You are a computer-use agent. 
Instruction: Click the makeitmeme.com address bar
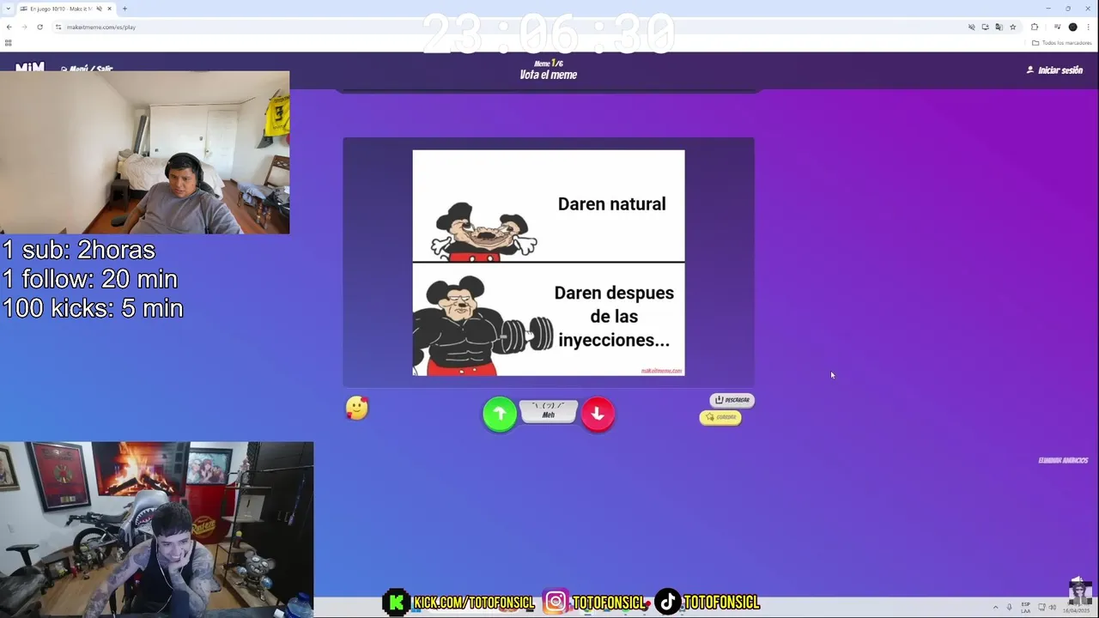[515, 27]
